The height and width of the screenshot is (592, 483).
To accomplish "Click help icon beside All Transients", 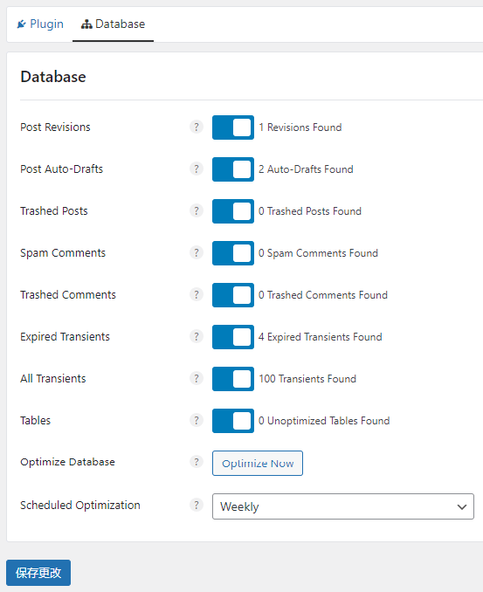I will 197,378.
